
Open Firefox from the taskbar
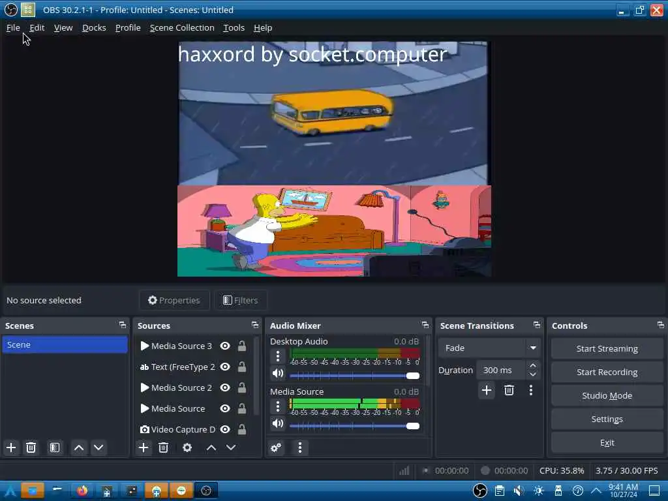tap(82, 491)
